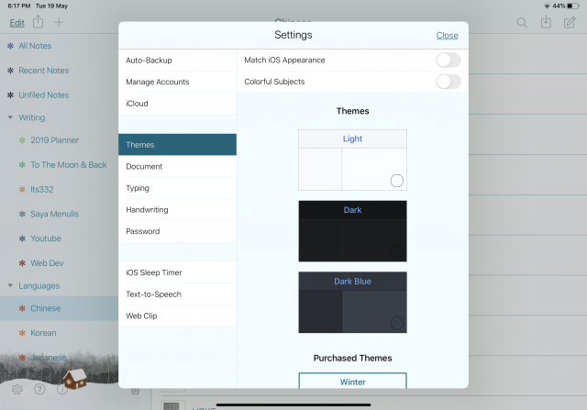The width and height of the screenshot is (587, 410).
Task: Collapse the Languages subject group
Action: (10, 285)
